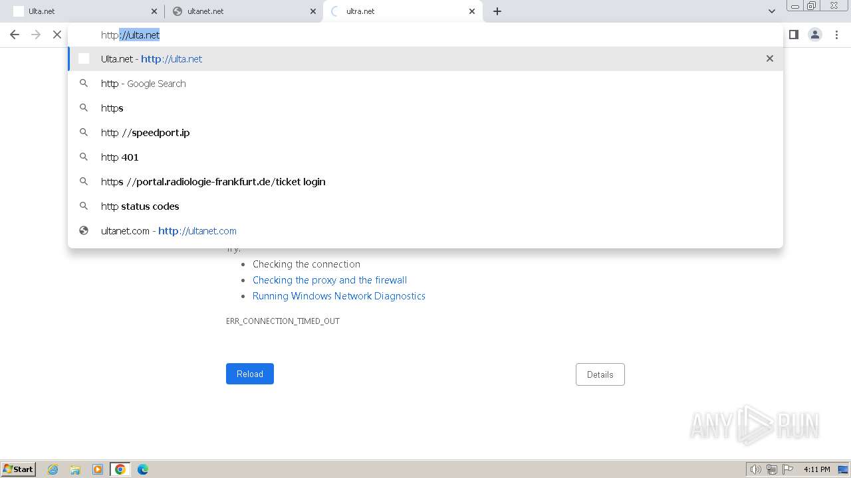This screenshot has height=478, width=851.
Task: Open a new tab with plus button
Action: [497, 11]
